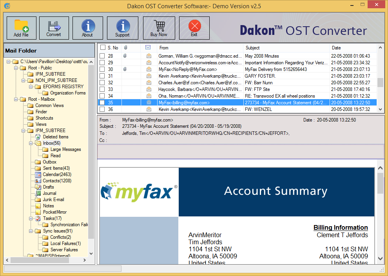The width and height of the screenshot is (388, 276).
Task: Click the Dakon app icon in title bar
Action: click(x=7, y=6)
